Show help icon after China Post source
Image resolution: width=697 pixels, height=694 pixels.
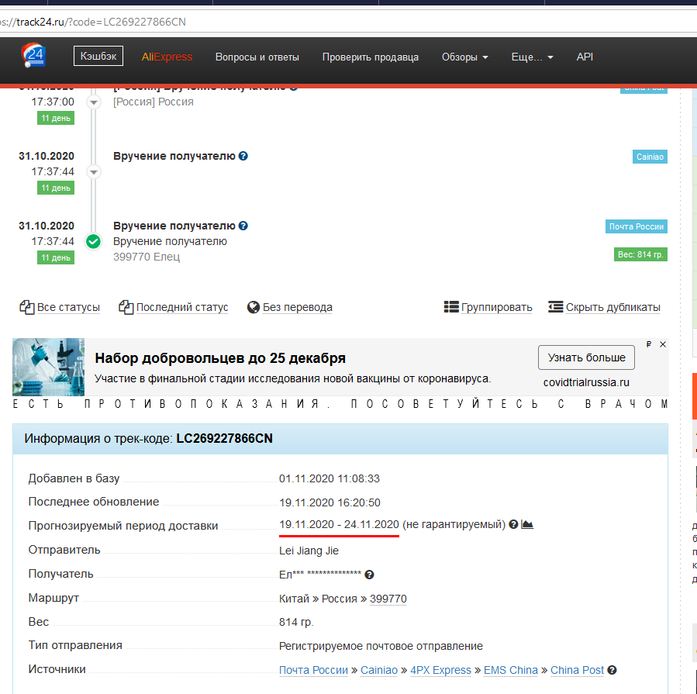click(612, 670)
